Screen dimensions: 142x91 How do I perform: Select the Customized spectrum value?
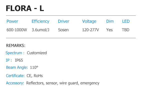pyautogui.click(x=37, y=53)
